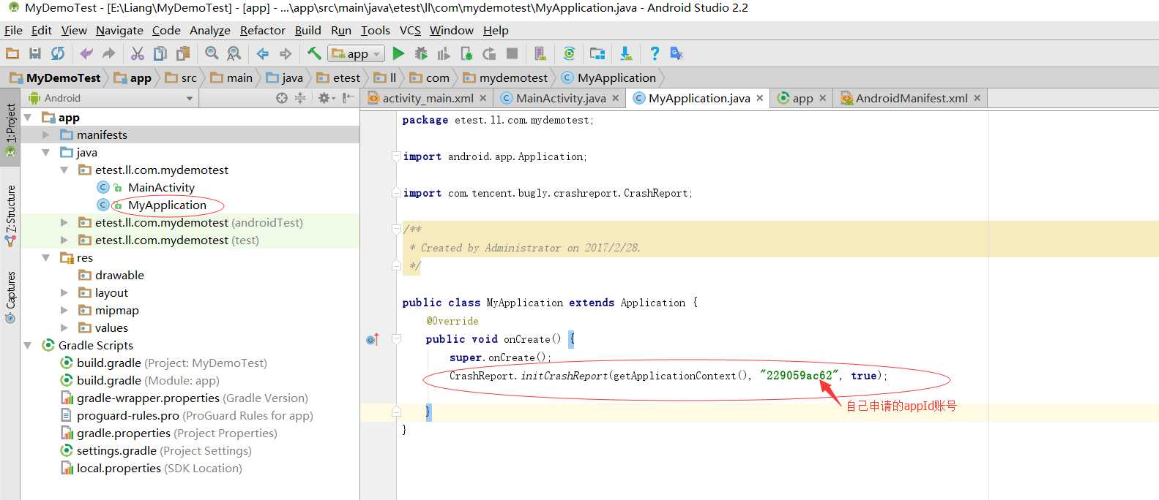The width and height of the screenshot is (1159, 500).
Task: Stop execution with the square stop icon
Action: (x=513, y=53)
